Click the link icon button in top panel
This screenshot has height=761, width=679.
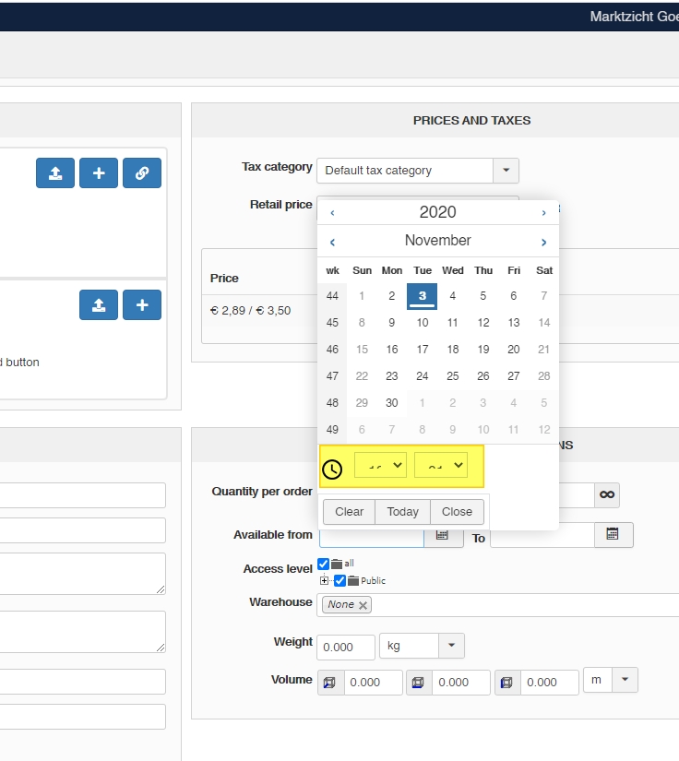[142, 172]
